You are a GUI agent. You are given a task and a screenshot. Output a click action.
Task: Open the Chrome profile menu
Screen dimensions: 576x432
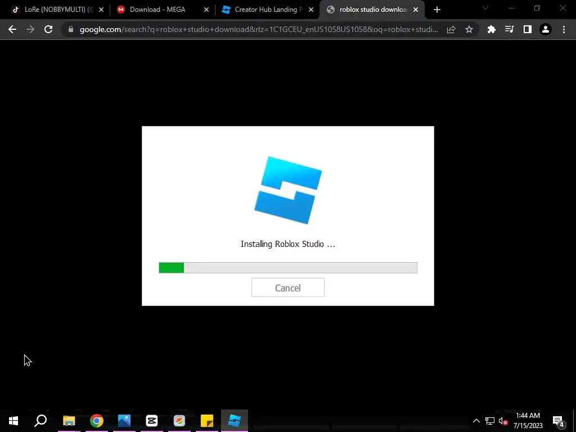point(546,29)
